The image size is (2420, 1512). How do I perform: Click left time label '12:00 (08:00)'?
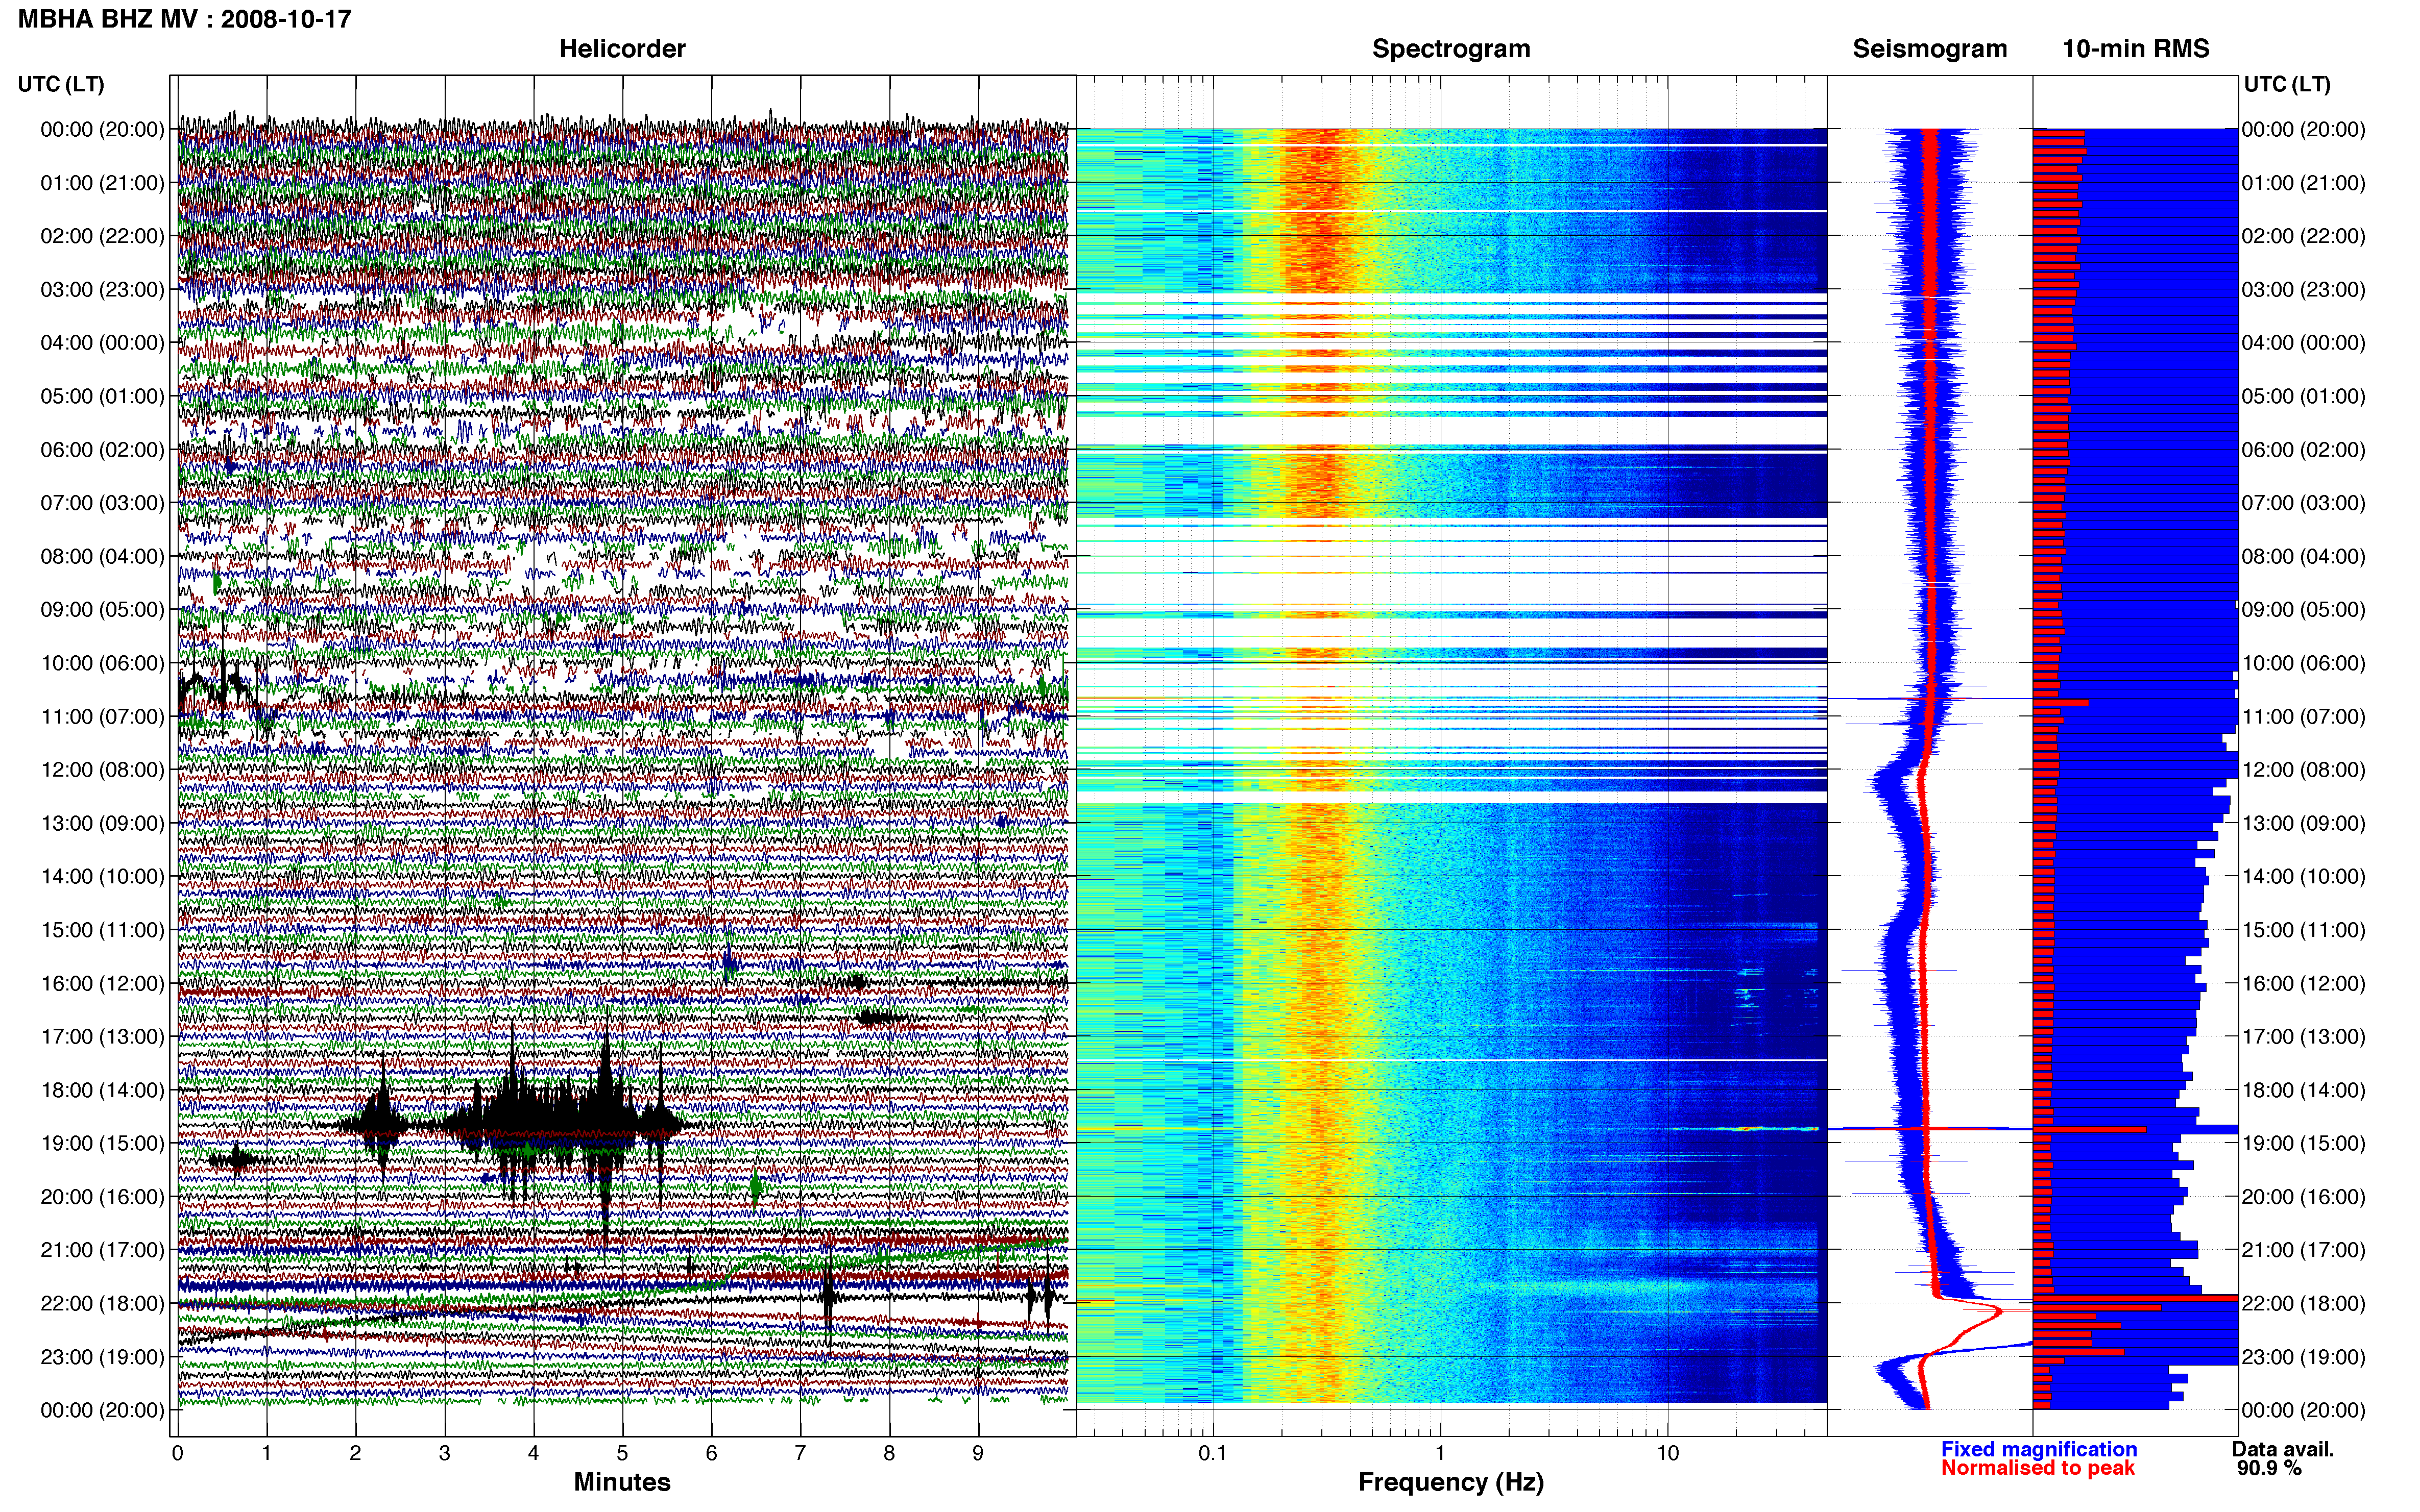(102, 770)
